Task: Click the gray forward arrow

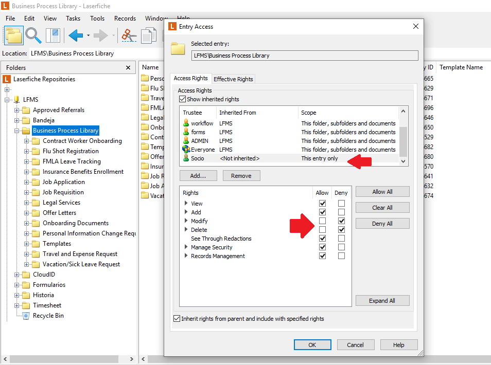Action: pos(101,35)
